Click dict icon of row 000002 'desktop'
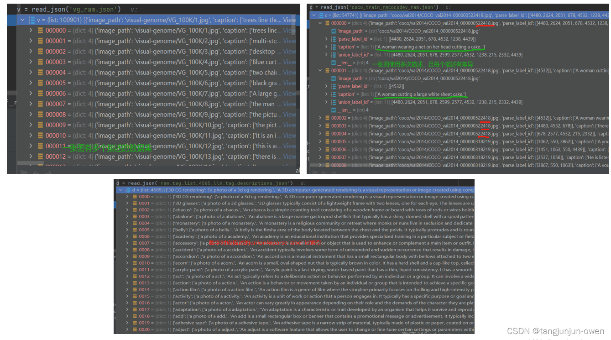611x340 pixels. pyautogui.click(x=40, y=52)
